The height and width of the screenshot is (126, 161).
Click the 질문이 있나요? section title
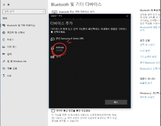148,79
